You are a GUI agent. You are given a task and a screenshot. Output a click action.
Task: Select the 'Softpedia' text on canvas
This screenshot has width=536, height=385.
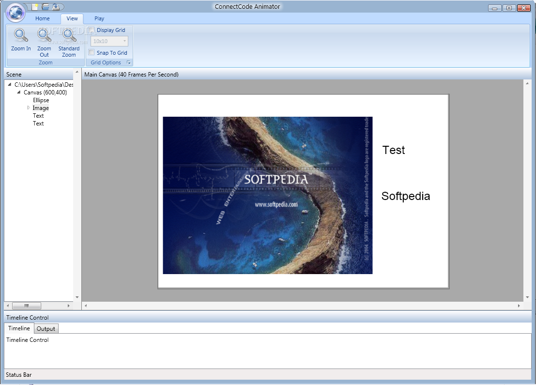point(406,196)
